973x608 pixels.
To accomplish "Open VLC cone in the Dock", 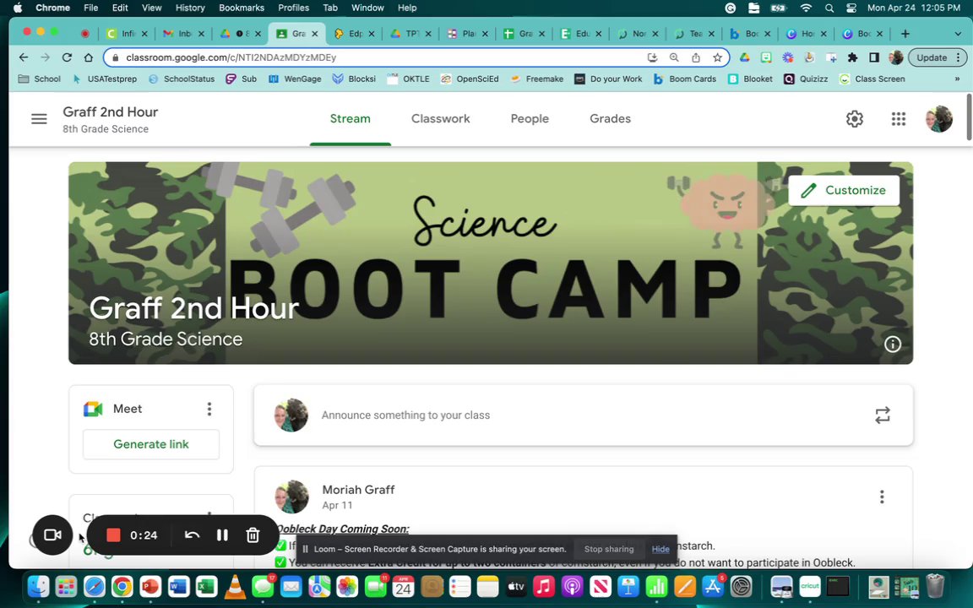I will (235, 586).
